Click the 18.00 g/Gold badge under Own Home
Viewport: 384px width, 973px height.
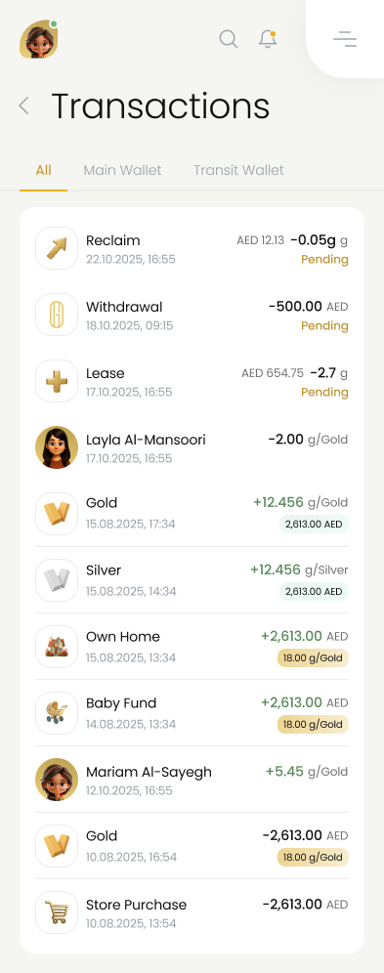313,657
